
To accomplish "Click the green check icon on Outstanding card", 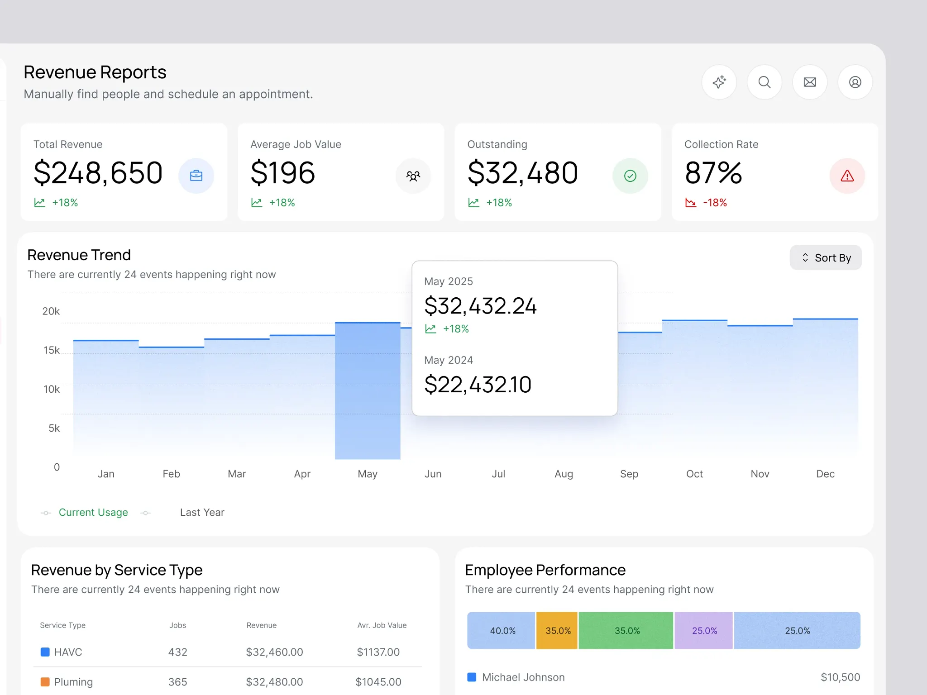I will [x=631, y=176].
